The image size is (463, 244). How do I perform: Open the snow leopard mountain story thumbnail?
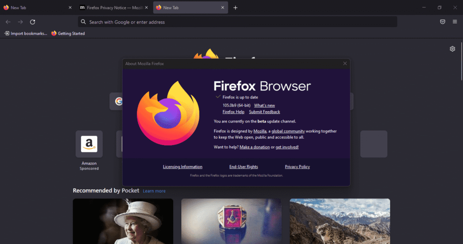coord(340,221)
